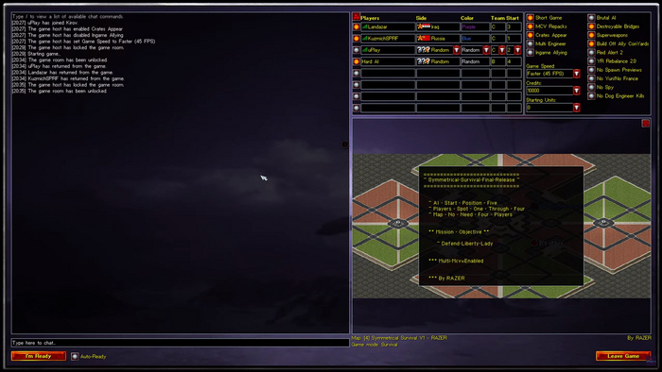Image resolution: width=662 pixels, height=372 pixels.
Task: Toggle the Auto-Ready checkbox
Action: coord(75,356)
